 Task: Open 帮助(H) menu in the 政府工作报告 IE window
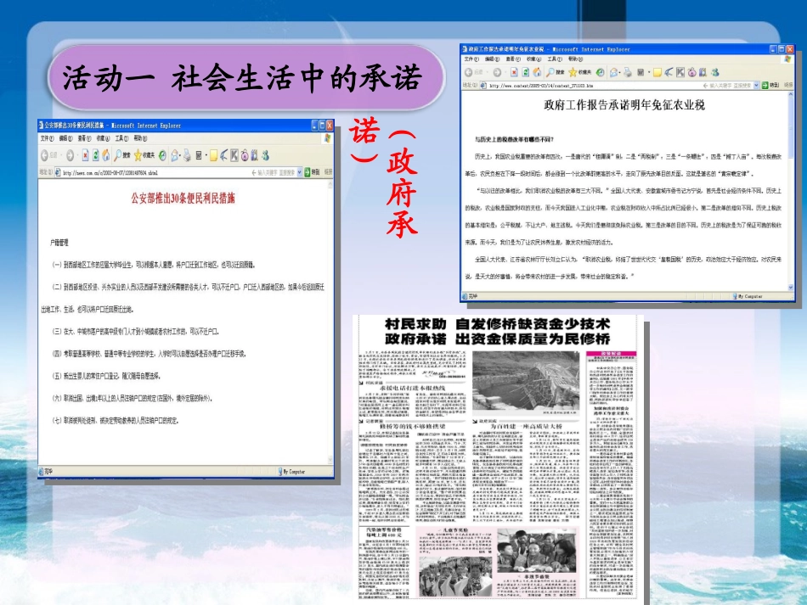coord(576,59)
